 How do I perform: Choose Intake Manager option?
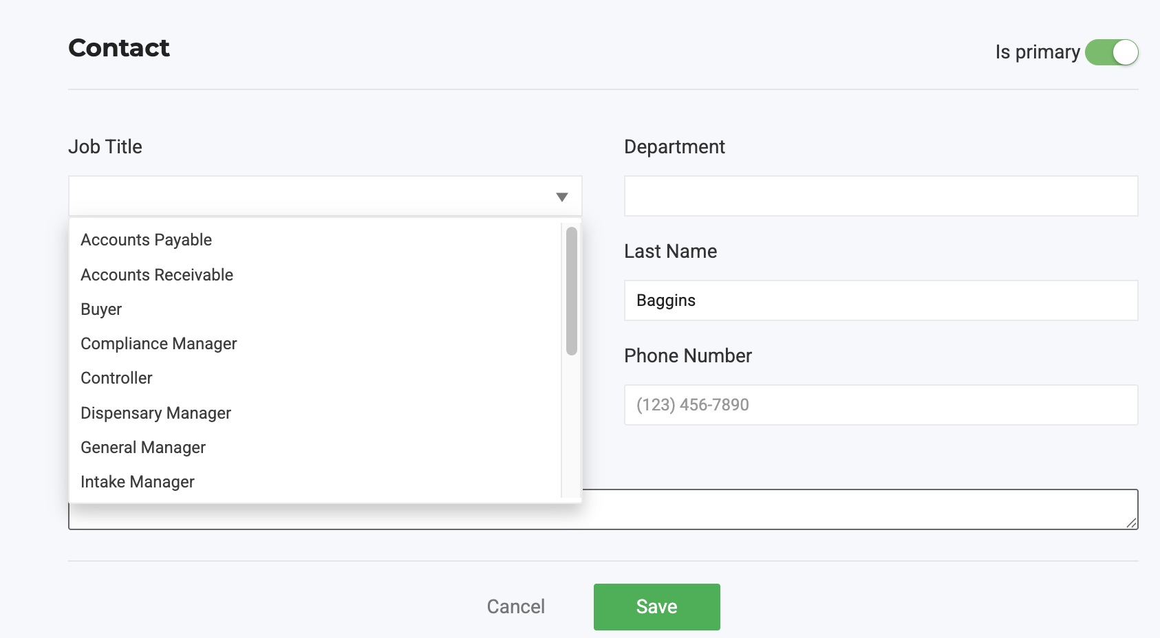pyautogui.click(x=138, y=482)
